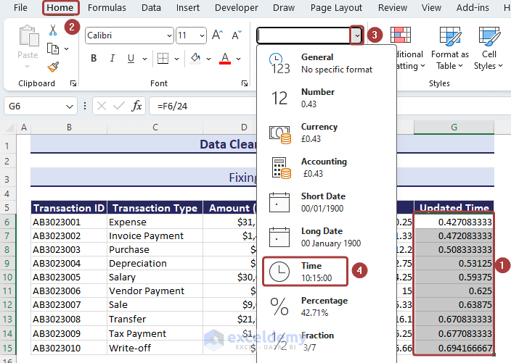Screen dimensions: 511x363
Task: Click the Copy icon in Clipboard
Action: tap(53, 49)
